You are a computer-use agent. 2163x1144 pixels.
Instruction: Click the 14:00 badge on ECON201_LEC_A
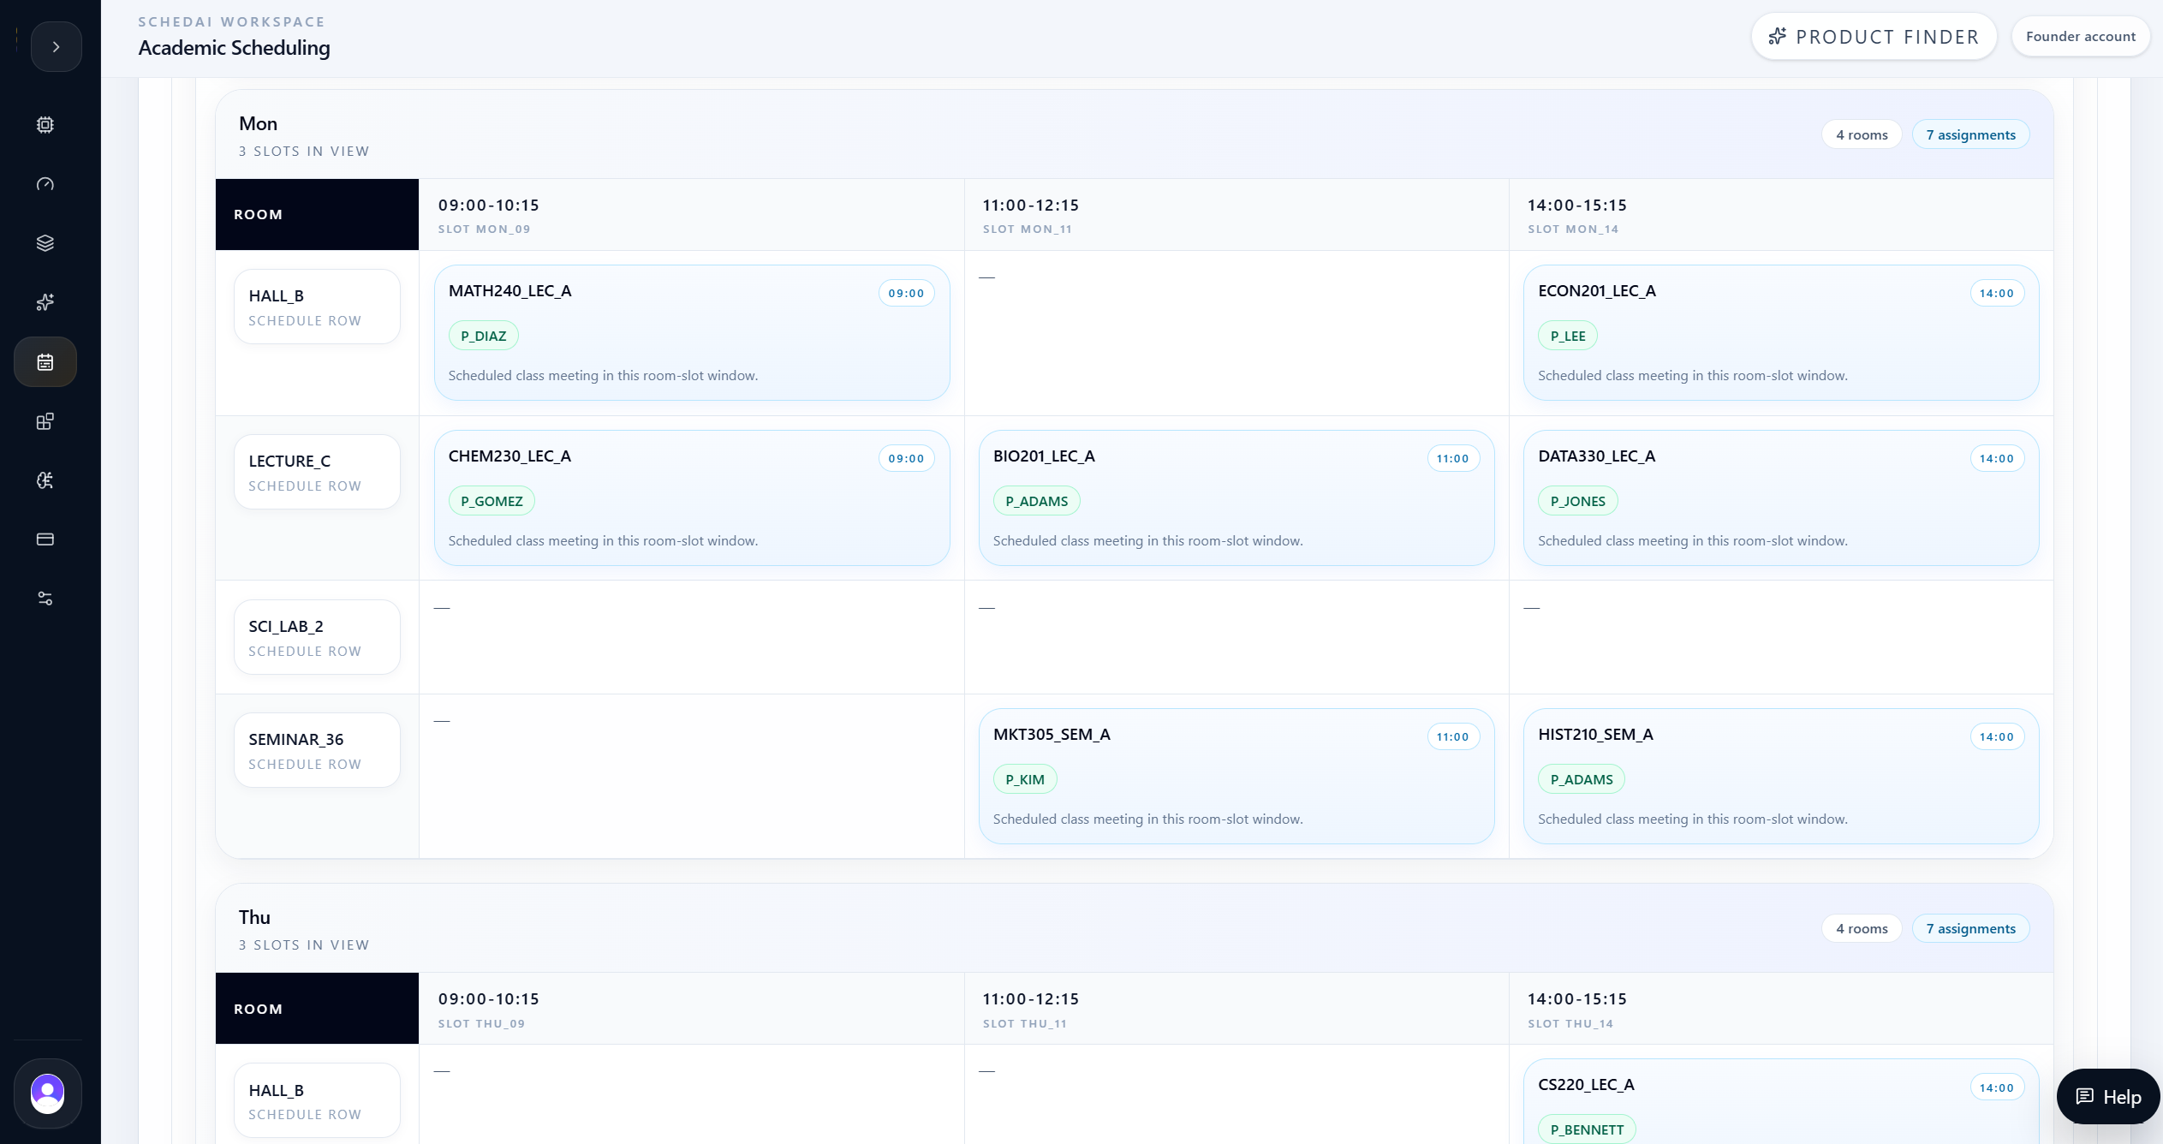tap(1997, 293)
